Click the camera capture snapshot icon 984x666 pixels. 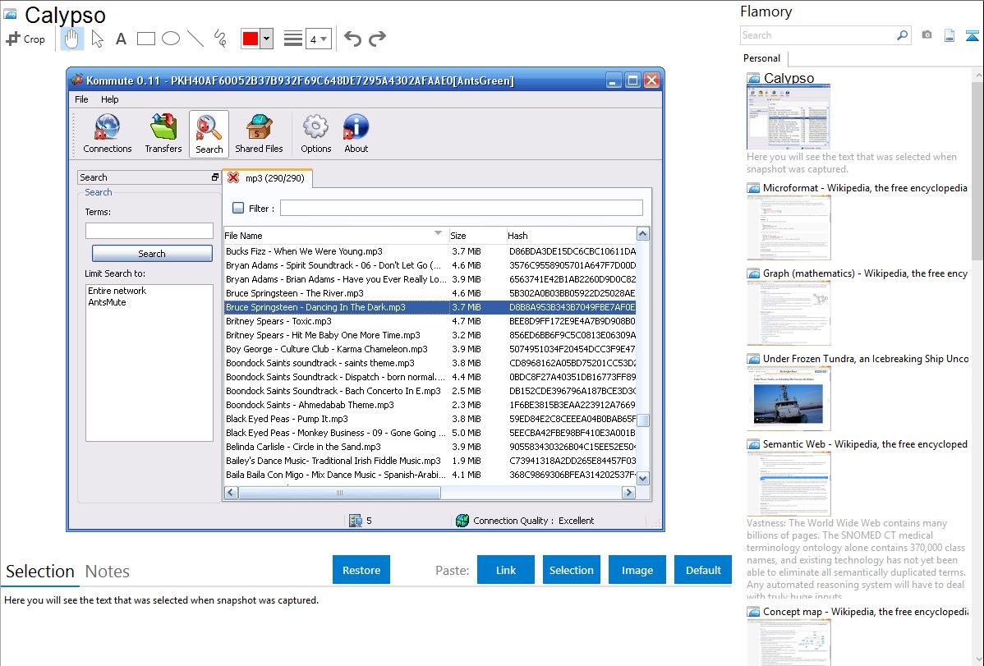coord(927,35)
